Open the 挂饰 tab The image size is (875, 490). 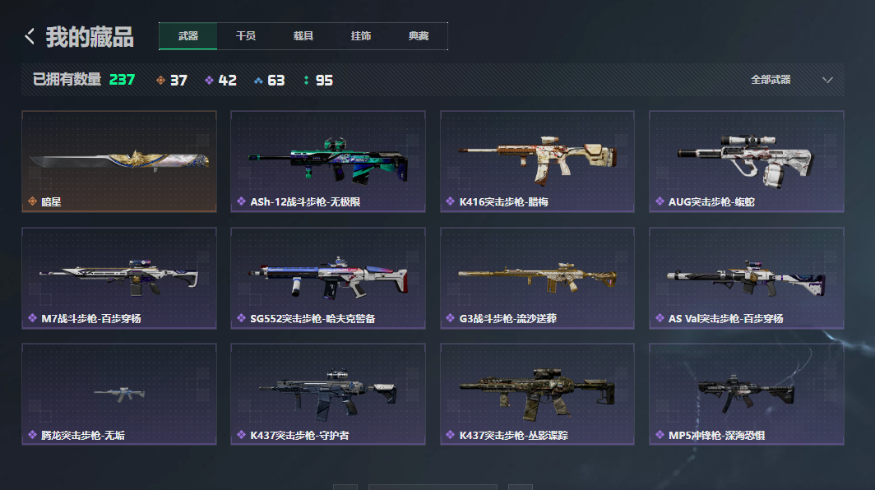click(x=360, y=36)
